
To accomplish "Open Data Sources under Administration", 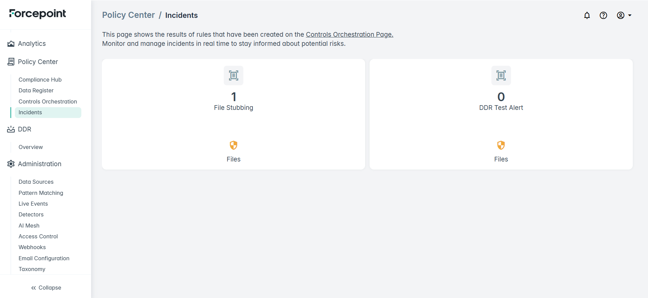I will (36, 182).
